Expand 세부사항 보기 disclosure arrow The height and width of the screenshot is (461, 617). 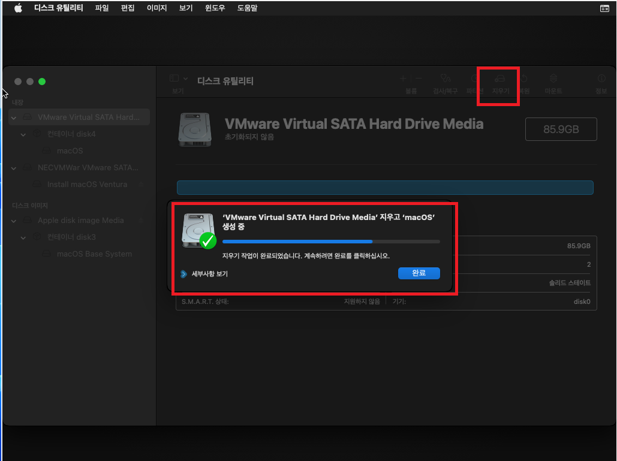point(183,274)
